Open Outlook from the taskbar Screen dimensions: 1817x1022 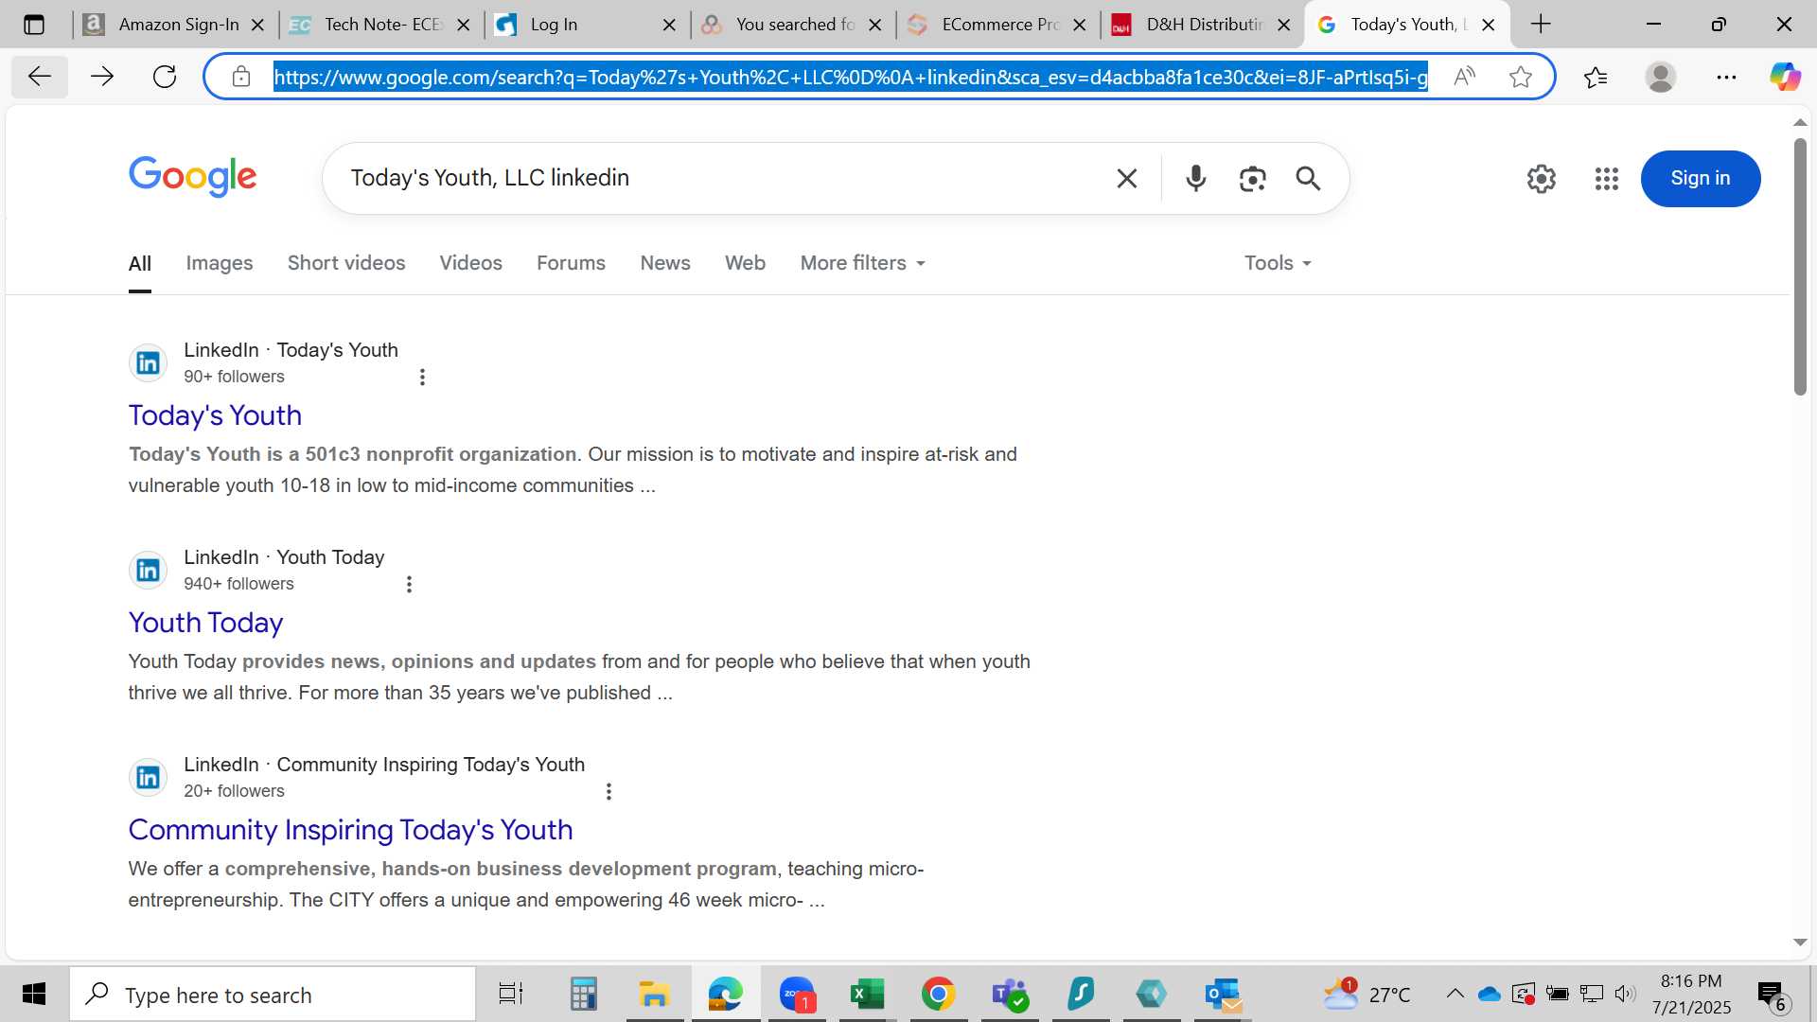(x=1223, y=995)
